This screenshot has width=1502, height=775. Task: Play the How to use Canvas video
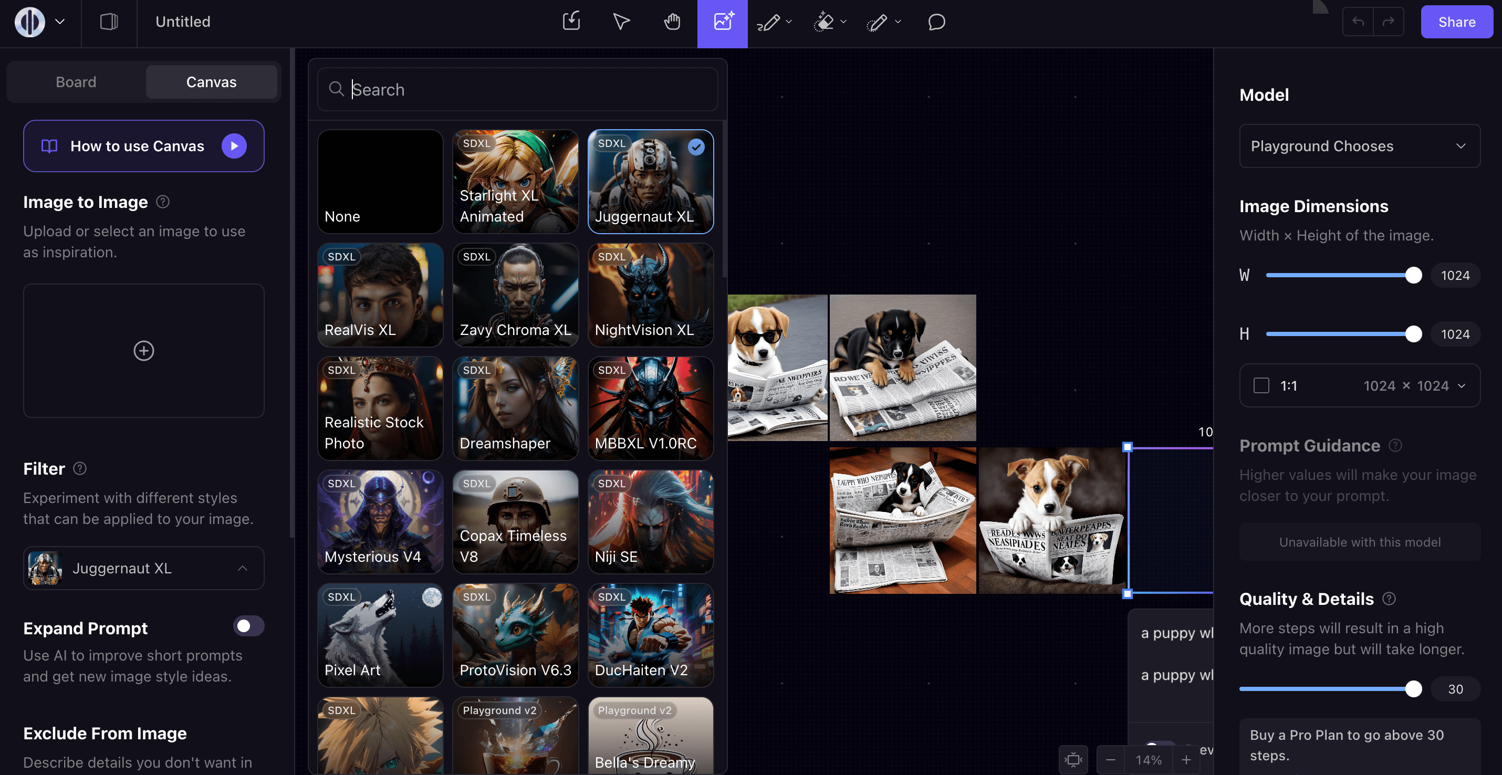[234, 146]
